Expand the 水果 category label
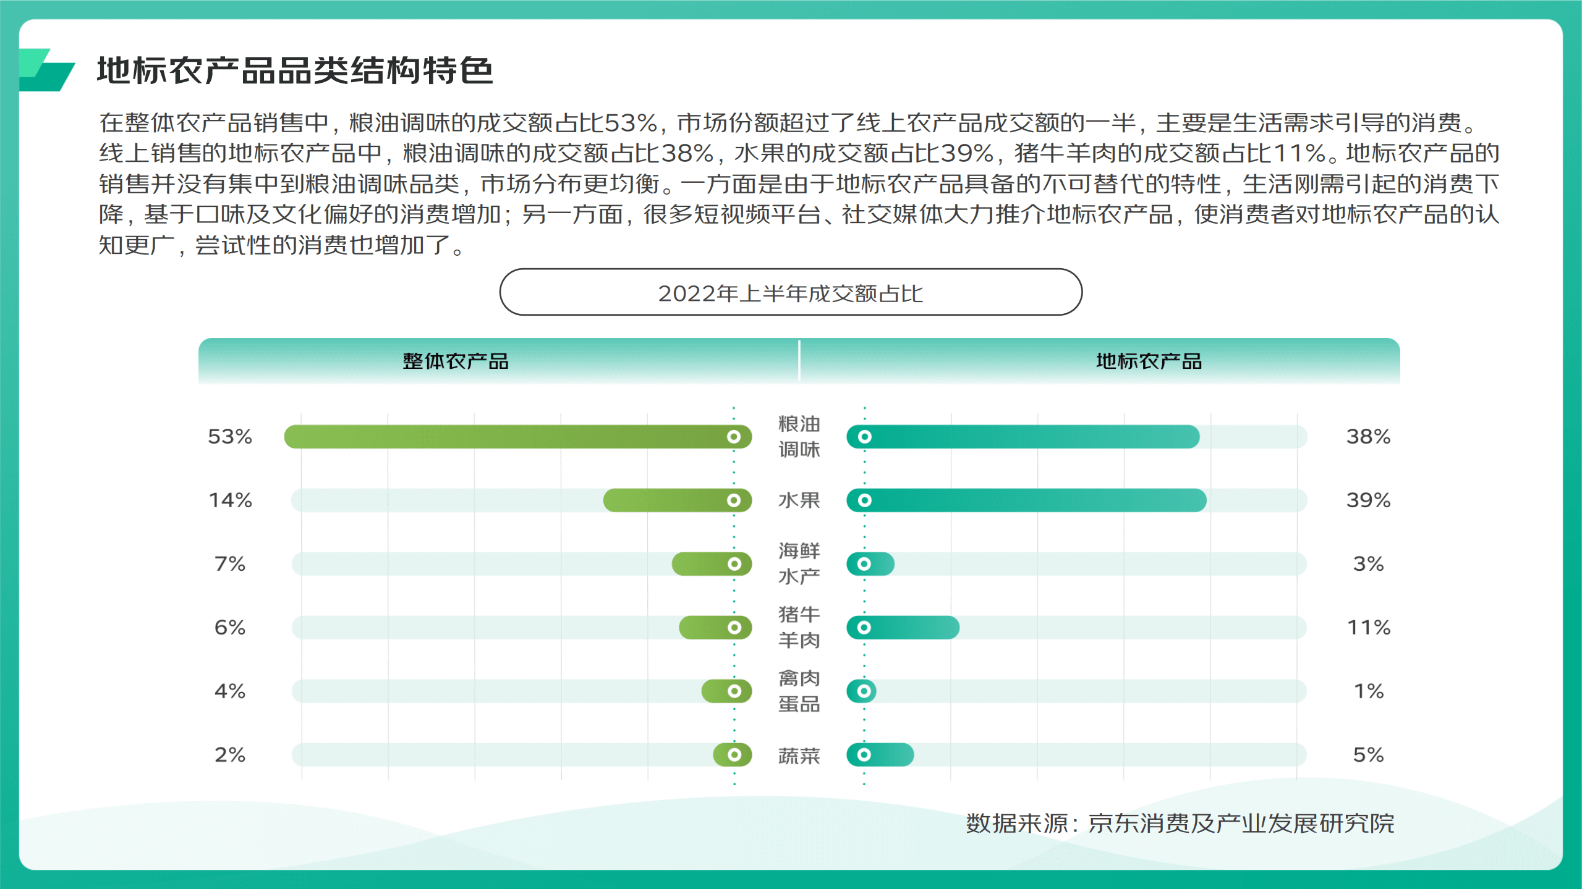 point(797,501)
